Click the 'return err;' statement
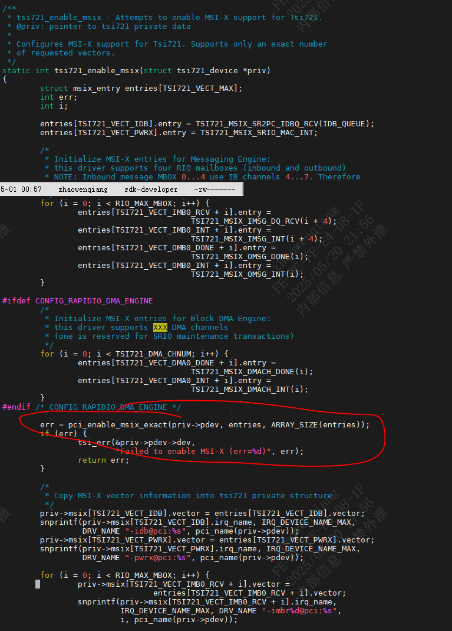The height and width of the screenshot is (631, 452). [x=104, y=460]
